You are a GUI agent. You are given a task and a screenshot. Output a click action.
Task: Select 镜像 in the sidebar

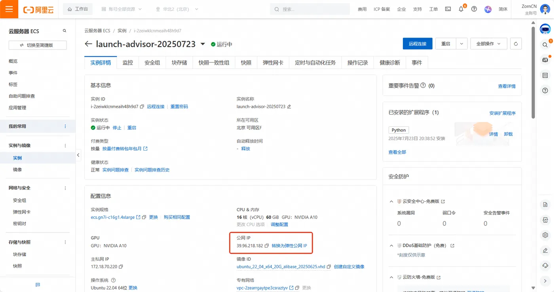17,170
